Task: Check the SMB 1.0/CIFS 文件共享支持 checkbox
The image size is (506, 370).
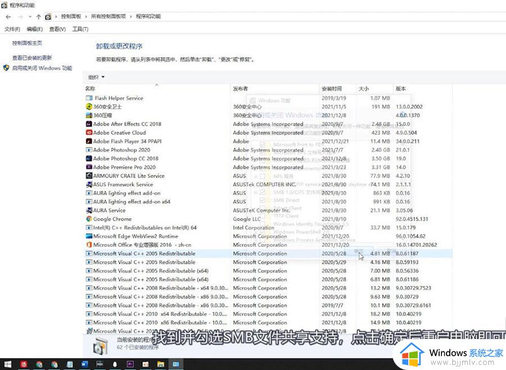Action: [x=261, y=193]
